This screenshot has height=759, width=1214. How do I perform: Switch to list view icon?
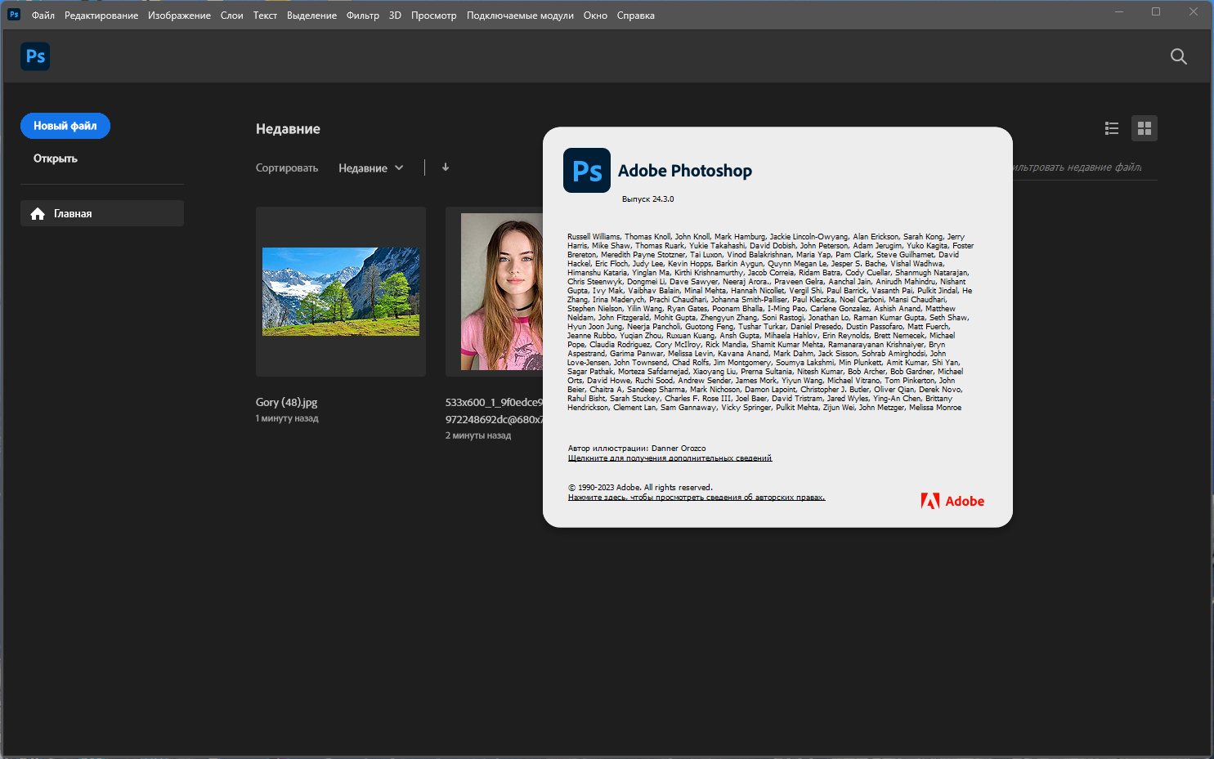[x=1111, y=128]
